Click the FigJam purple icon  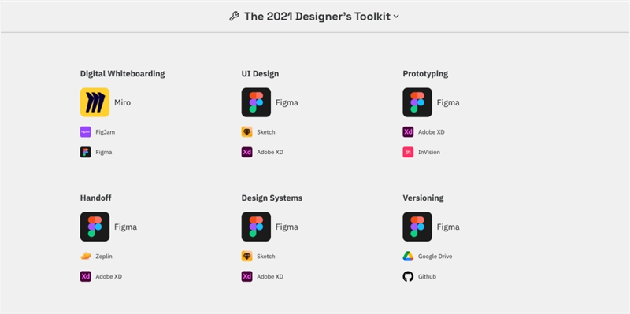tap(86, 131)
